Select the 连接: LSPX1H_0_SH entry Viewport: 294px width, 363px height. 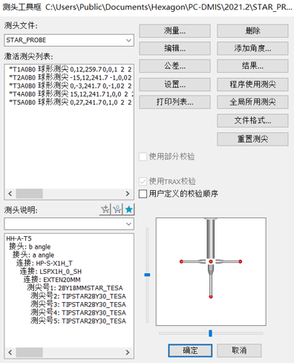click(50, 272)
